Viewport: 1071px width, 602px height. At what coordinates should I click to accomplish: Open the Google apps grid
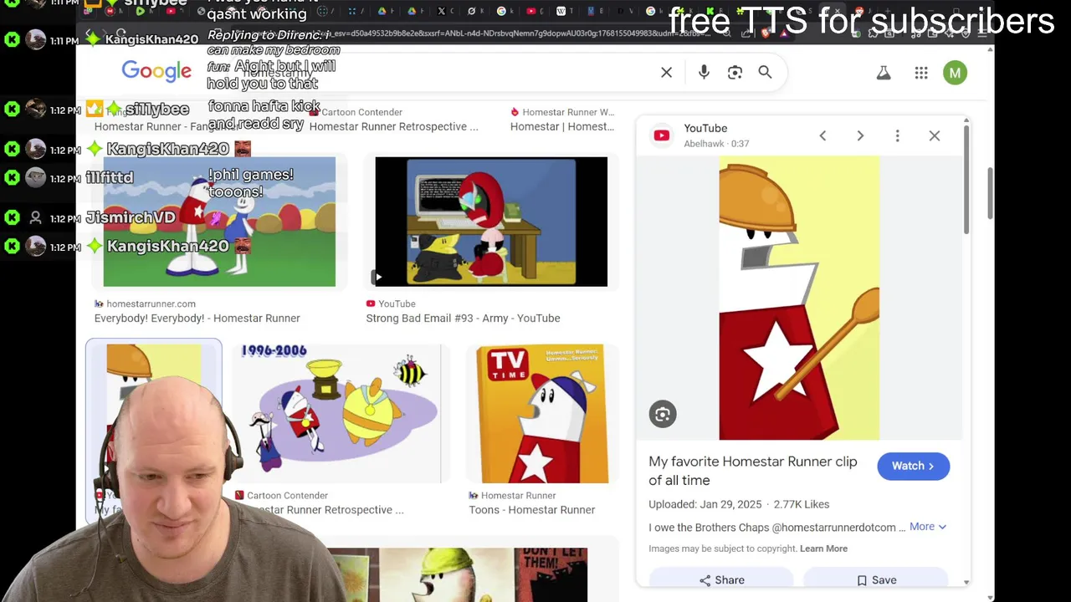[x=921, y=73]
